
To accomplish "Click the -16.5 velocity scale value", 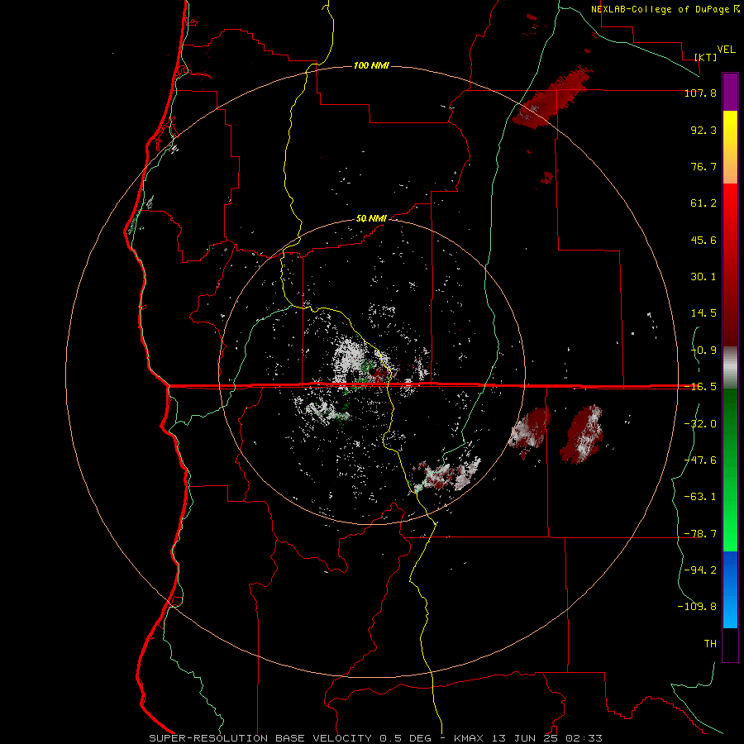I will (700, 387).
